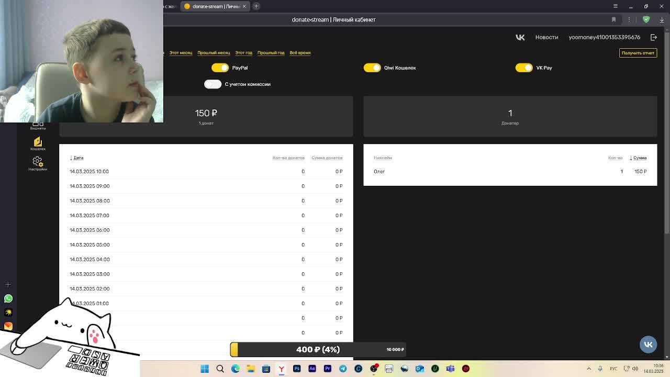This screenshot has height=377, width=670.
Task: Select the 14.03.2025 03:00 row
Action: (x=206, y=274)
